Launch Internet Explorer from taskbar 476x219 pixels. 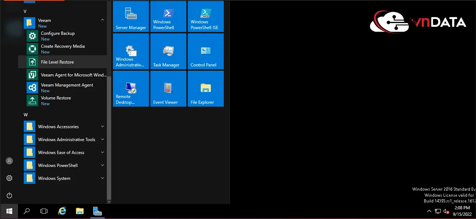(x=62, y=211)
